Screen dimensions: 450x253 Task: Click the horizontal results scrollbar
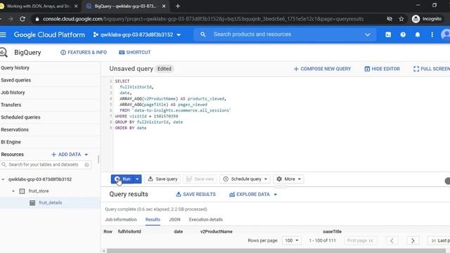[x=276, y=251]
